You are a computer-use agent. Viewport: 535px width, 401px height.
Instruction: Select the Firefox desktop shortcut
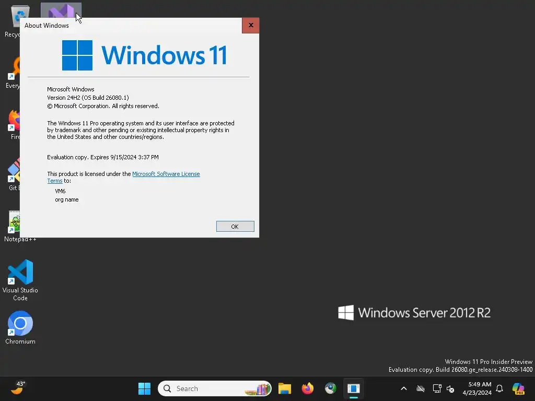point(14,124)
